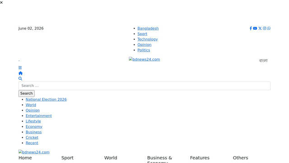Click the hamburger menu icon
This screenshot has height=163, width=289.
click(20, 68)
